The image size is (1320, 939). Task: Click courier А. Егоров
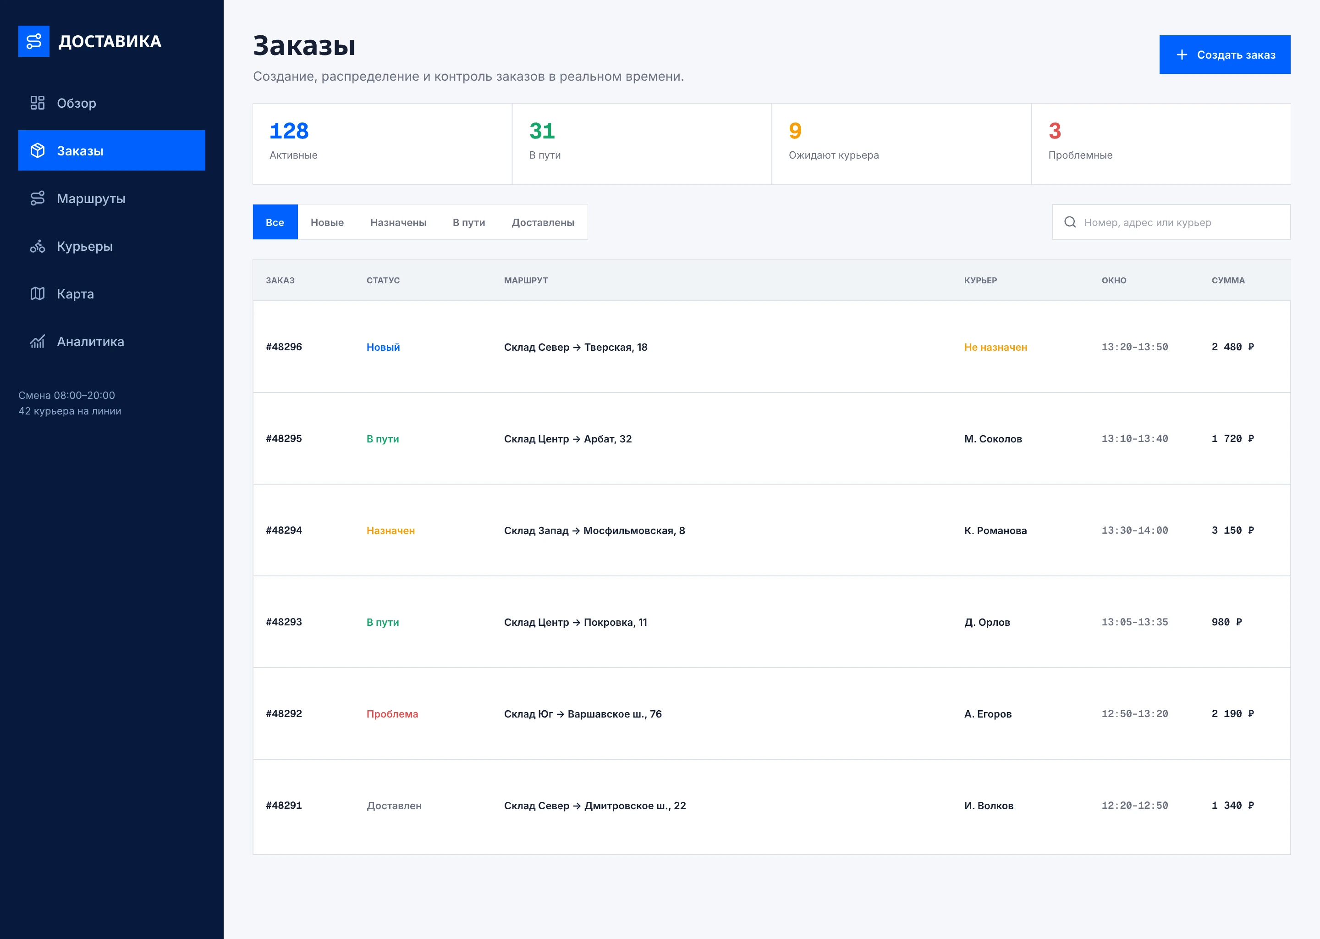pos(988,713)
